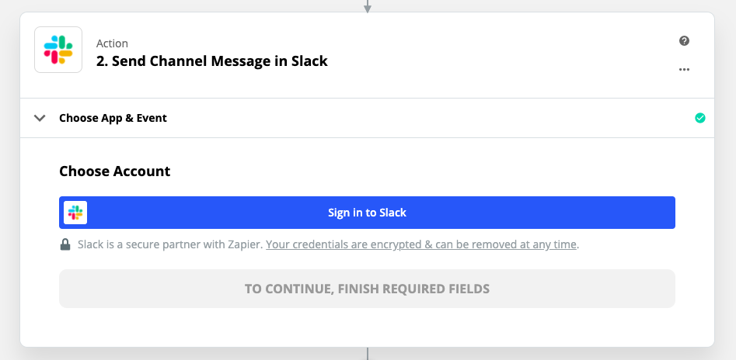This screenshot has width=736, height=360.
Task: Open the three-dot more options menu
Action: point(684,69)
